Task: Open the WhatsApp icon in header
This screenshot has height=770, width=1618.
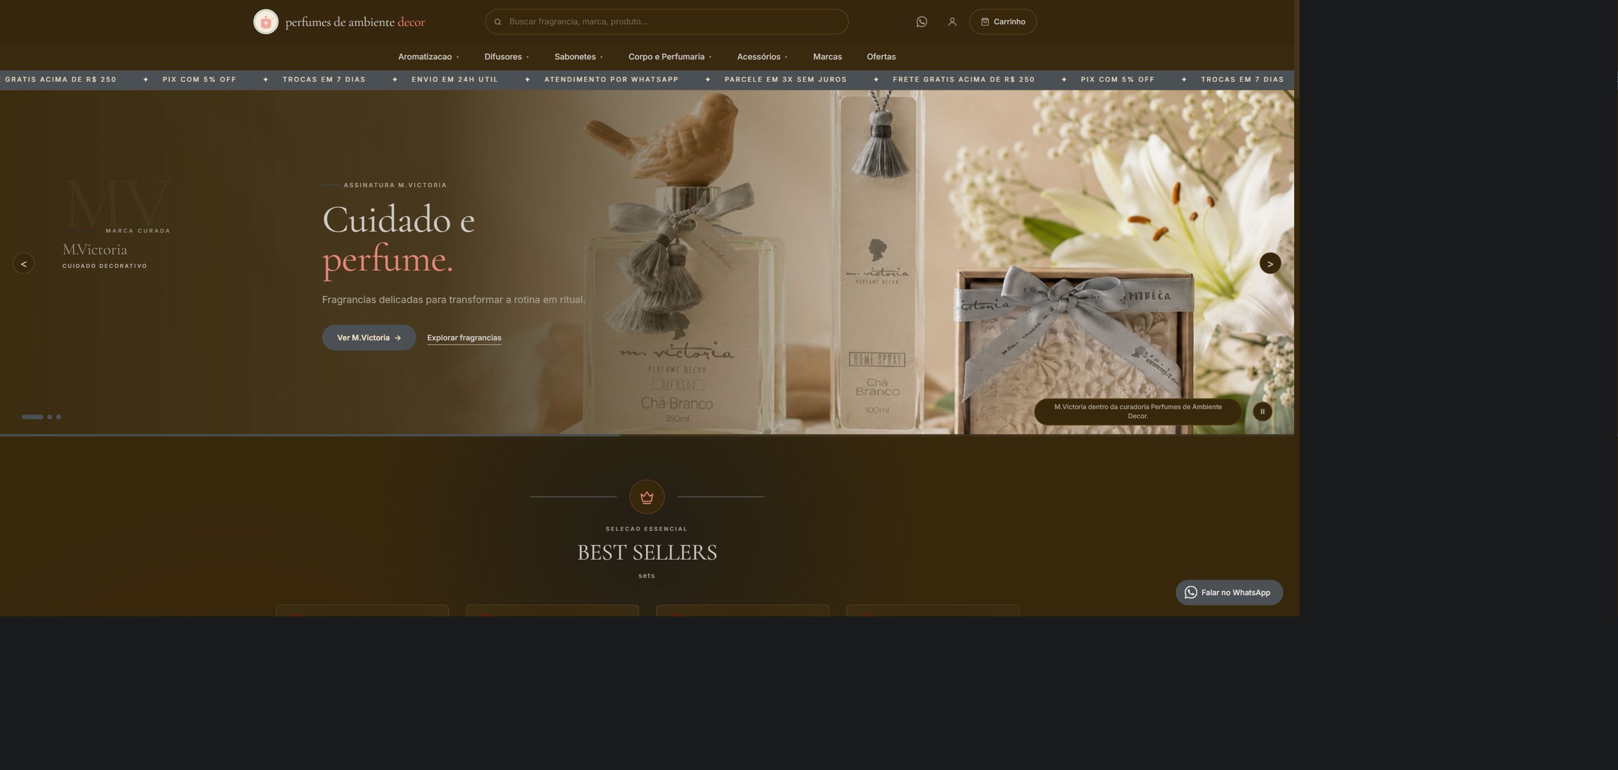Action: [922, 22]
